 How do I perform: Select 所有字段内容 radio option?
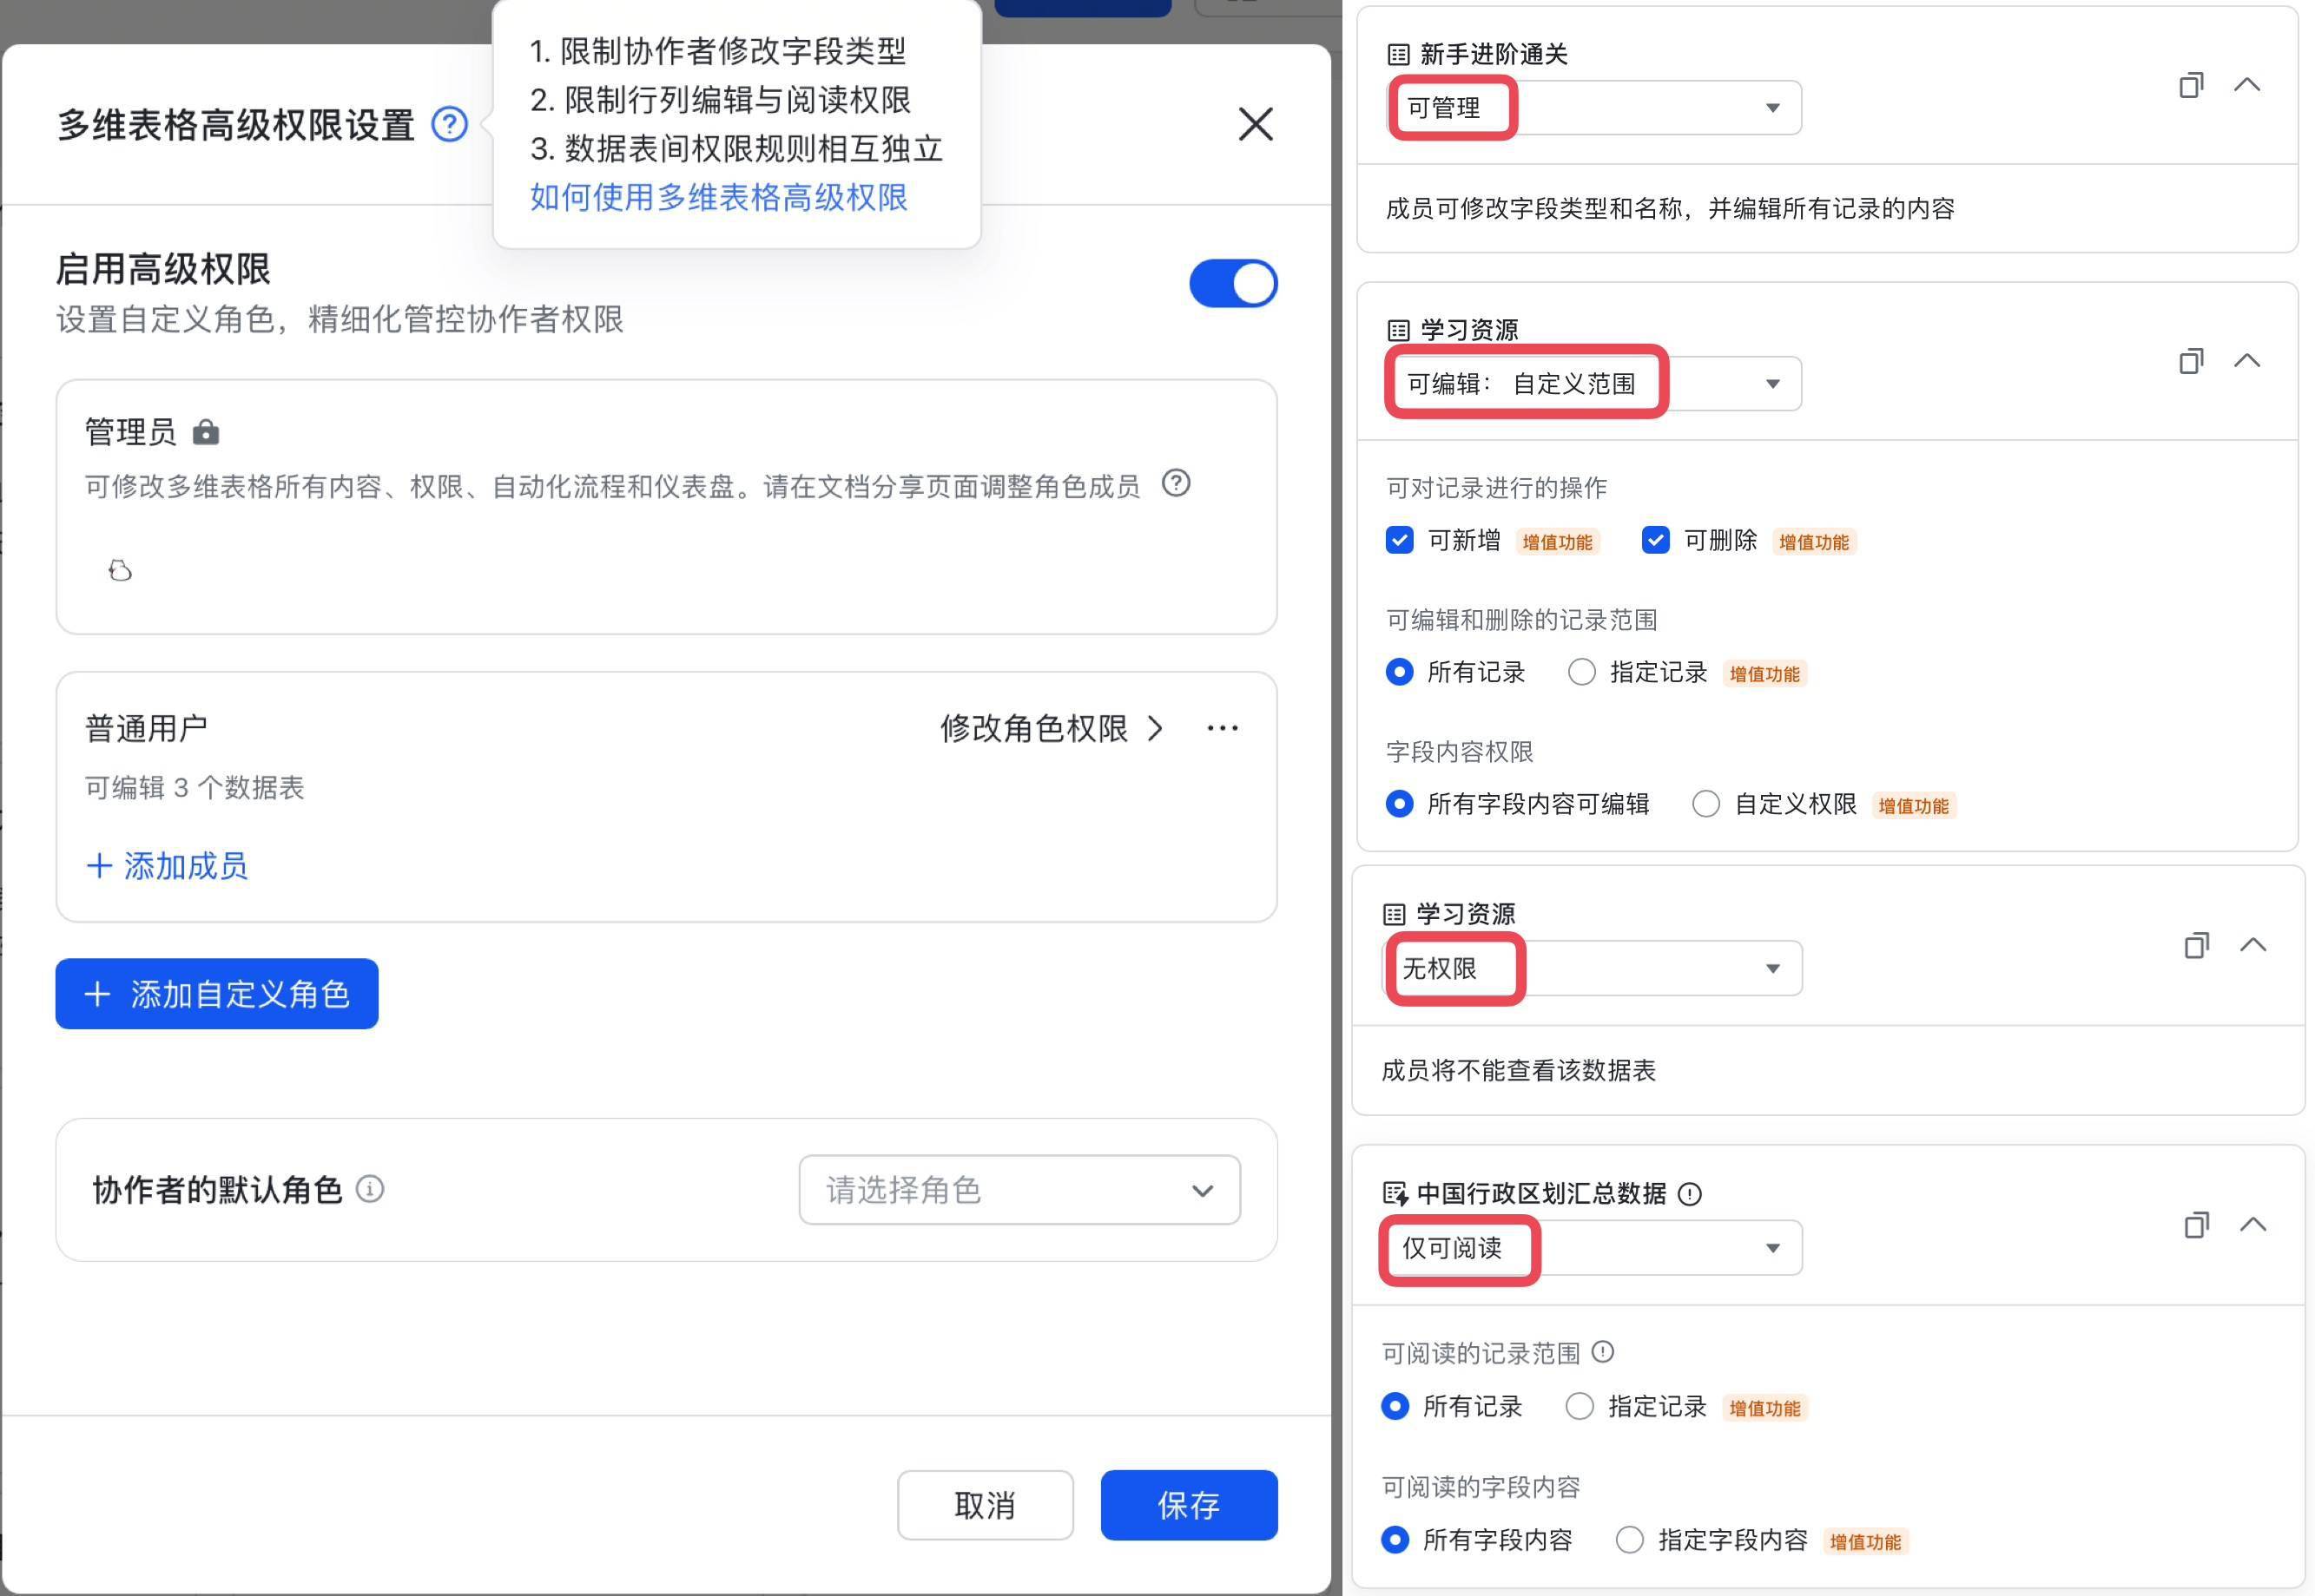[x=1395, y=1540]
